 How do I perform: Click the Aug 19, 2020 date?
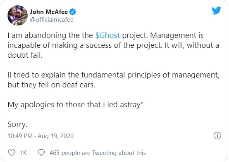(55, 136)
